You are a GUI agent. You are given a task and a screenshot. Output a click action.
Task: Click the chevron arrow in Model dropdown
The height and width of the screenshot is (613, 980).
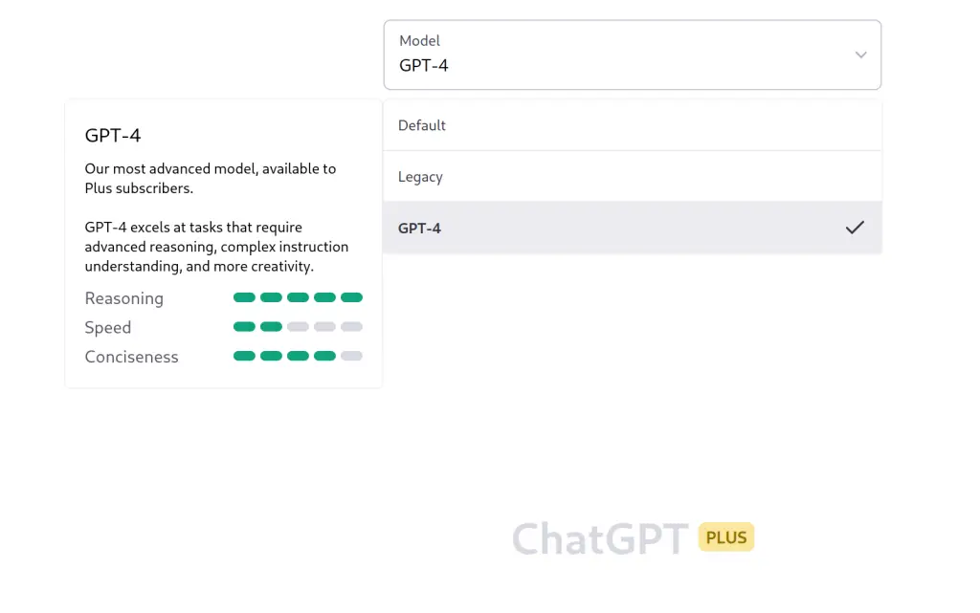(860, 55)
